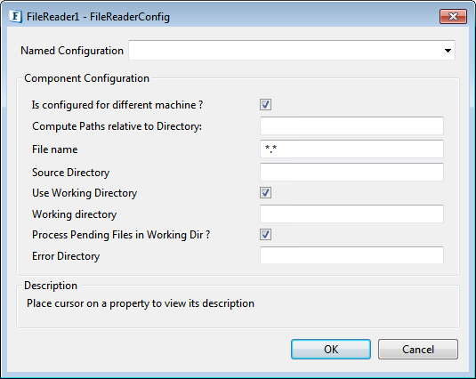476x379 pixels.
Task: Disable Process Pending Files in Working Dir
Action: coord(265,235)
